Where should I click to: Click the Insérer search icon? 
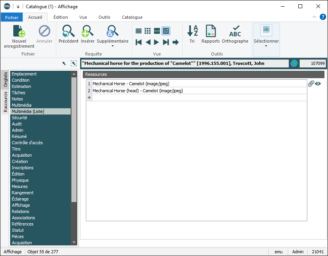[87, 31]
